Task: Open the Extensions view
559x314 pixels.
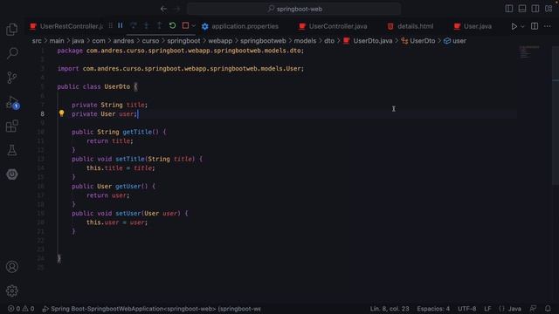Action: tap(11, 126)
